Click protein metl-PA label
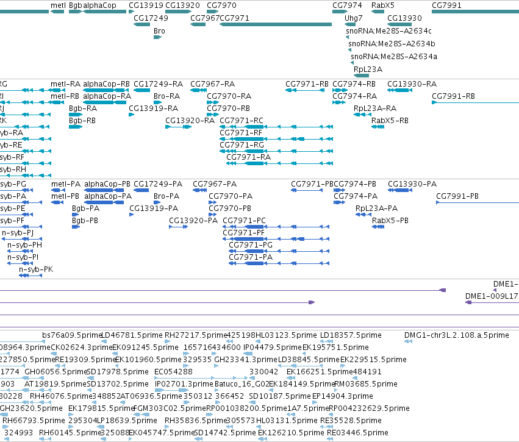The image size is (519, 442). (66, 184)
